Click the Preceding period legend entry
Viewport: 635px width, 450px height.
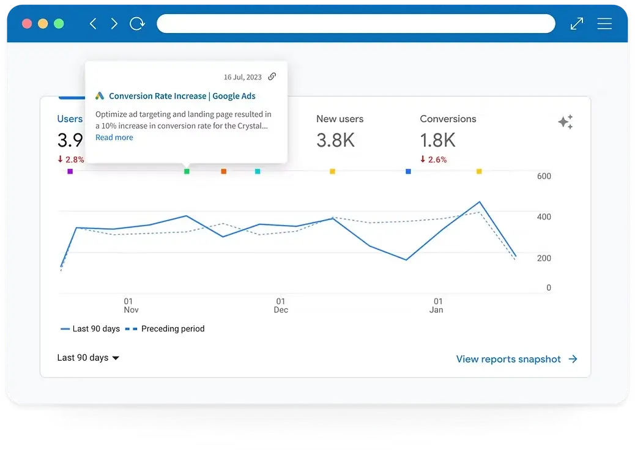click(x=165, y=328)
